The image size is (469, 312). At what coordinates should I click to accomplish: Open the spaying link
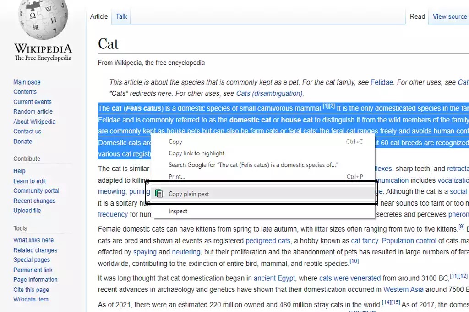point(145,252)
